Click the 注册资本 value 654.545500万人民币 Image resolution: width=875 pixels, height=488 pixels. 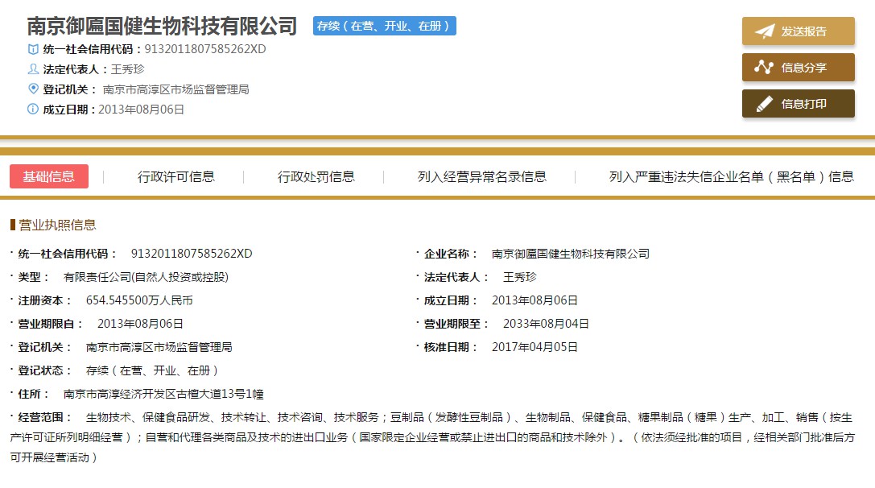pos(139,300)
